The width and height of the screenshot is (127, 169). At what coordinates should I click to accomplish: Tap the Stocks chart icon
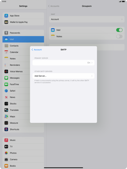[x=6, y=103]
